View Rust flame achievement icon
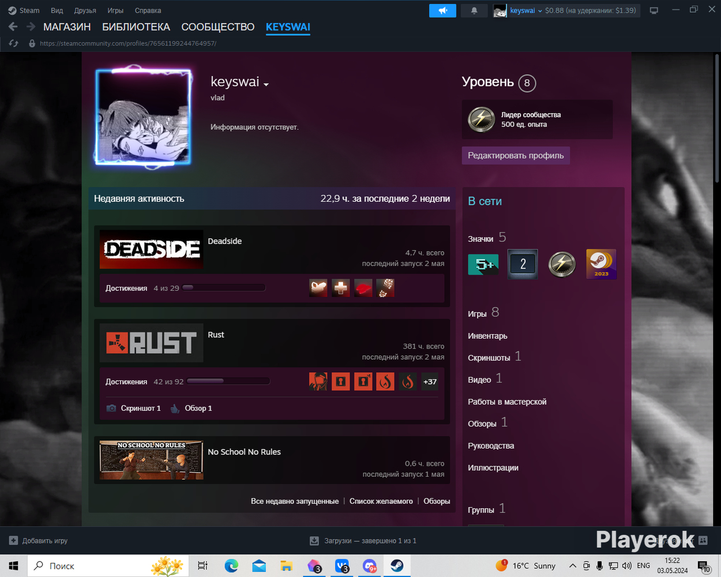Screen dimensions: 721x577 [385, 381]
